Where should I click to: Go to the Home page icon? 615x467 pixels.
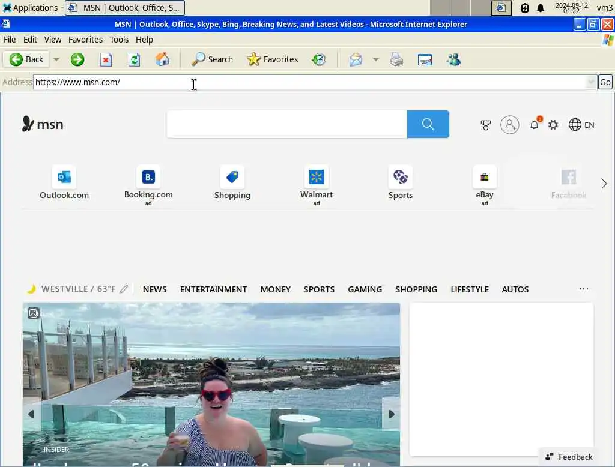coord(162,59)
